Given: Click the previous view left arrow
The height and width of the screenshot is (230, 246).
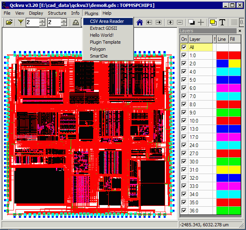Looking at the screenshot, I should (149, 22).
